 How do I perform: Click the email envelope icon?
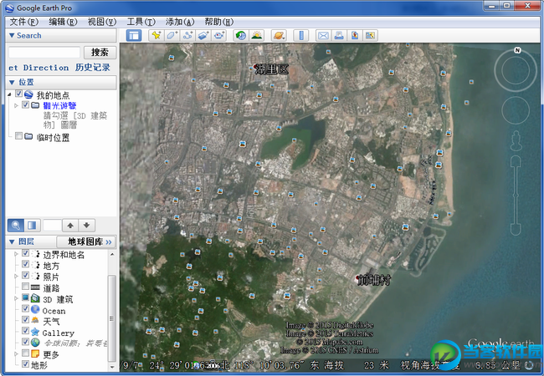(x=323, y=35)
